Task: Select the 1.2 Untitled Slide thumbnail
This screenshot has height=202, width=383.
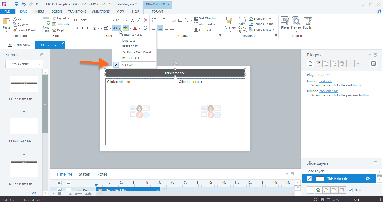Action: pyautogui.click(x=24, y=126)
